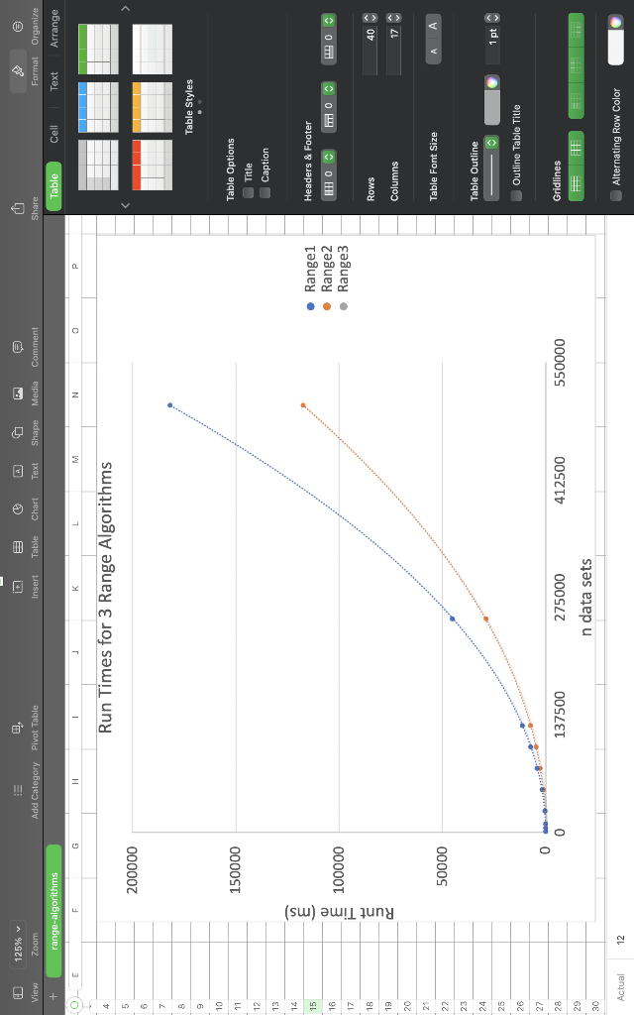
Task: Click the outline 1 pt width stepper
Action: coord(492,18)
